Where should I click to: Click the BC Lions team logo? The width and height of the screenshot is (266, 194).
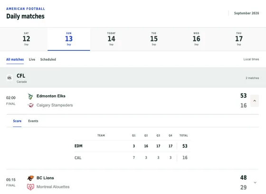31,178
